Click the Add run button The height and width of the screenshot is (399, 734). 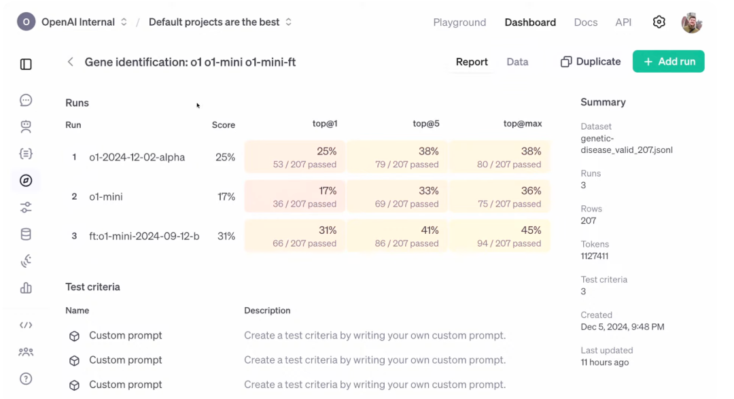click(x=669, y=62)
